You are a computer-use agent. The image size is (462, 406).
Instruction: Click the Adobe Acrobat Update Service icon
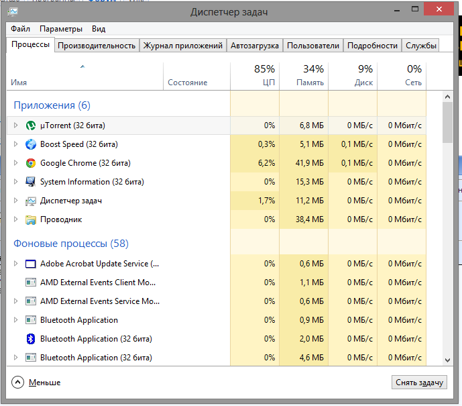click(x=30, y=264)
